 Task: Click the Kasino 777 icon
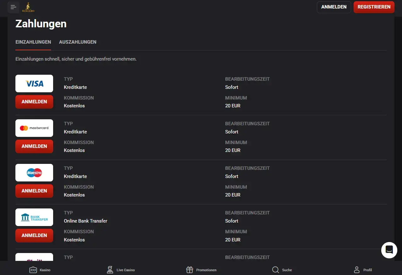(33, 270)
